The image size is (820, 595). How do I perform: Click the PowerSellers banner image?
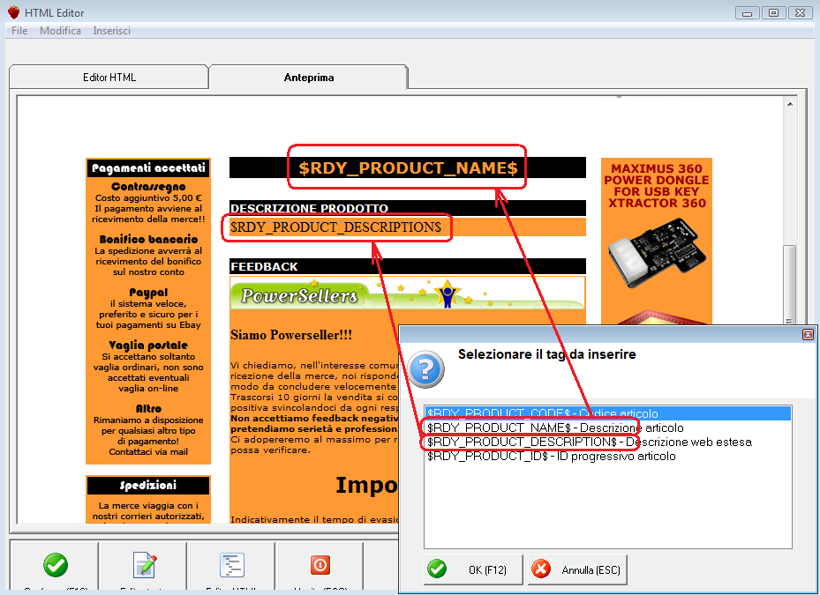[408, 294]
